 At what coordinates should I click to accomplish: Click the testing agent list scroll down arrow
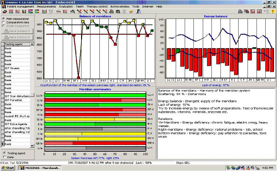[32, 146]
